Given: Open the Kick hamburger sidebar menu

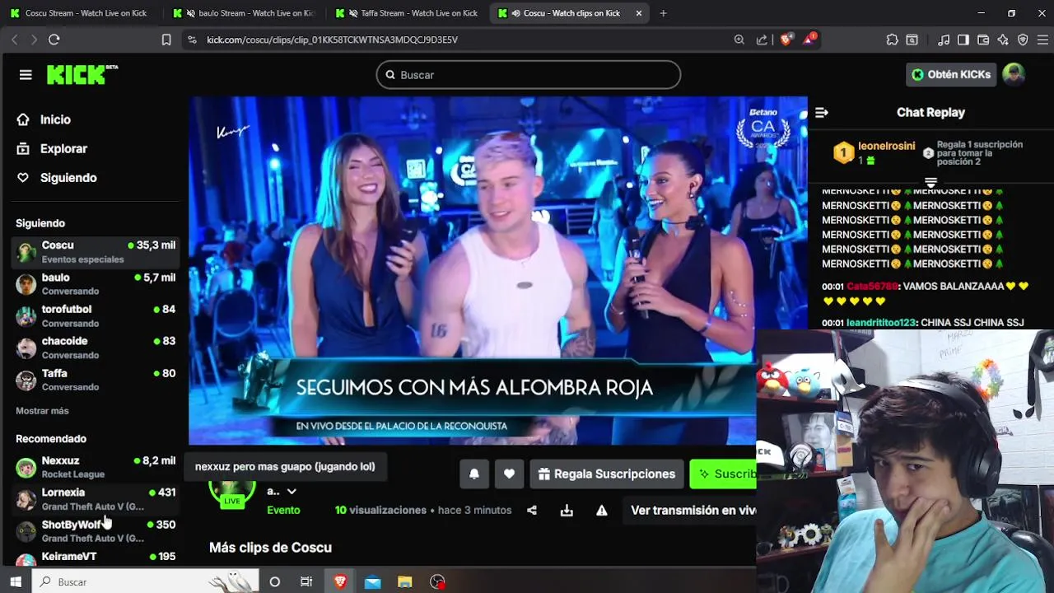Looking at the screenshot, I should [x=26, y=75].
